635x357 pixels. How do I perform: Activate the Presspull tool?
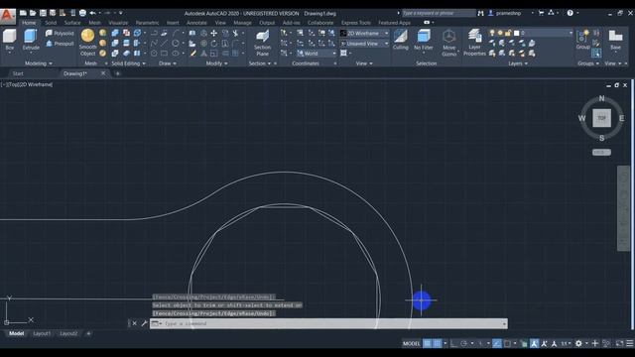pyautogui.click(x=60, y=44)
